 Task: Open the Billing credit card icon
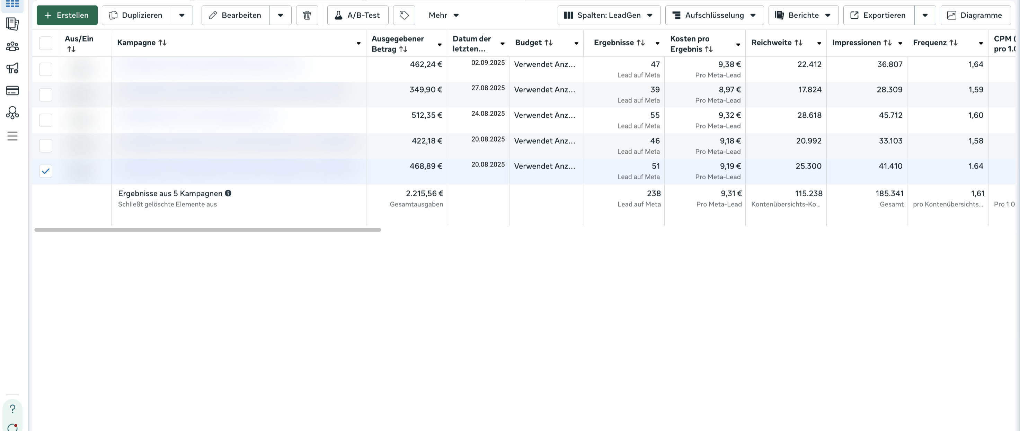click(12, 91)
